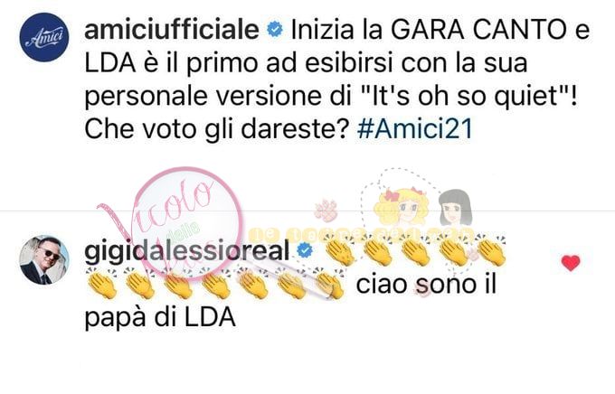Click the "ciao sono il" comment text
This screenshot has width=615, height=394.
(x=426, y=284)
